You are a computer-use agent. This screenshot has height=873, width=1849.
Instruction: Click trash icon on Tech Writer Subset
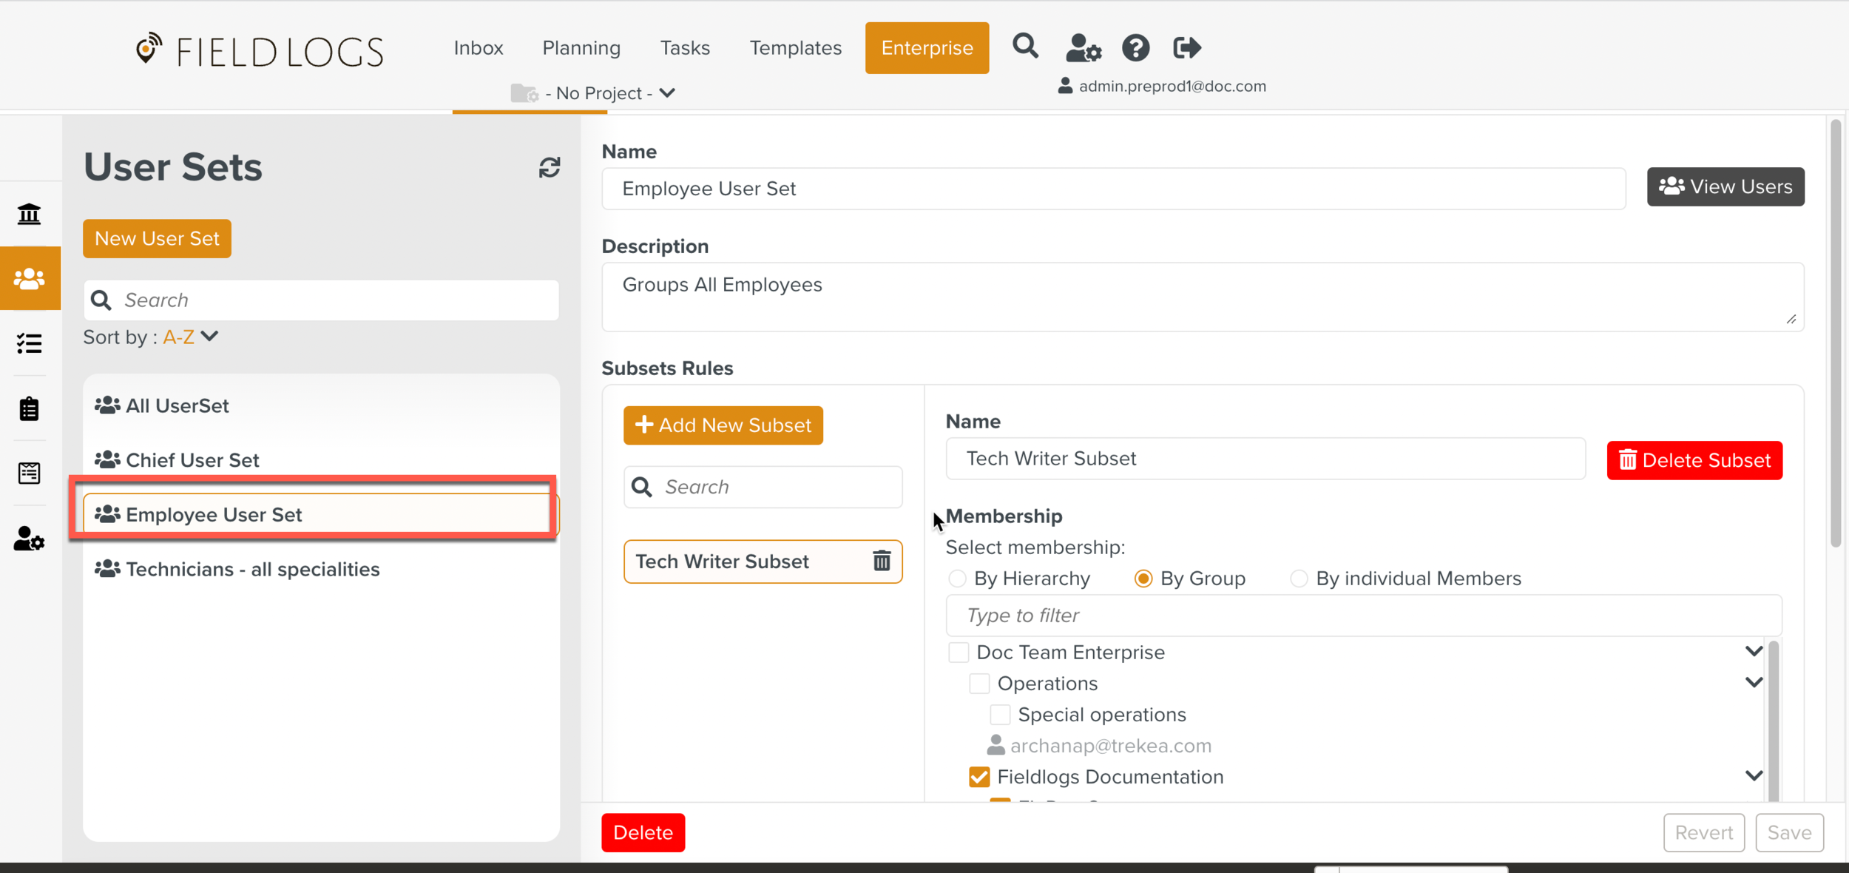pos(881,561)
